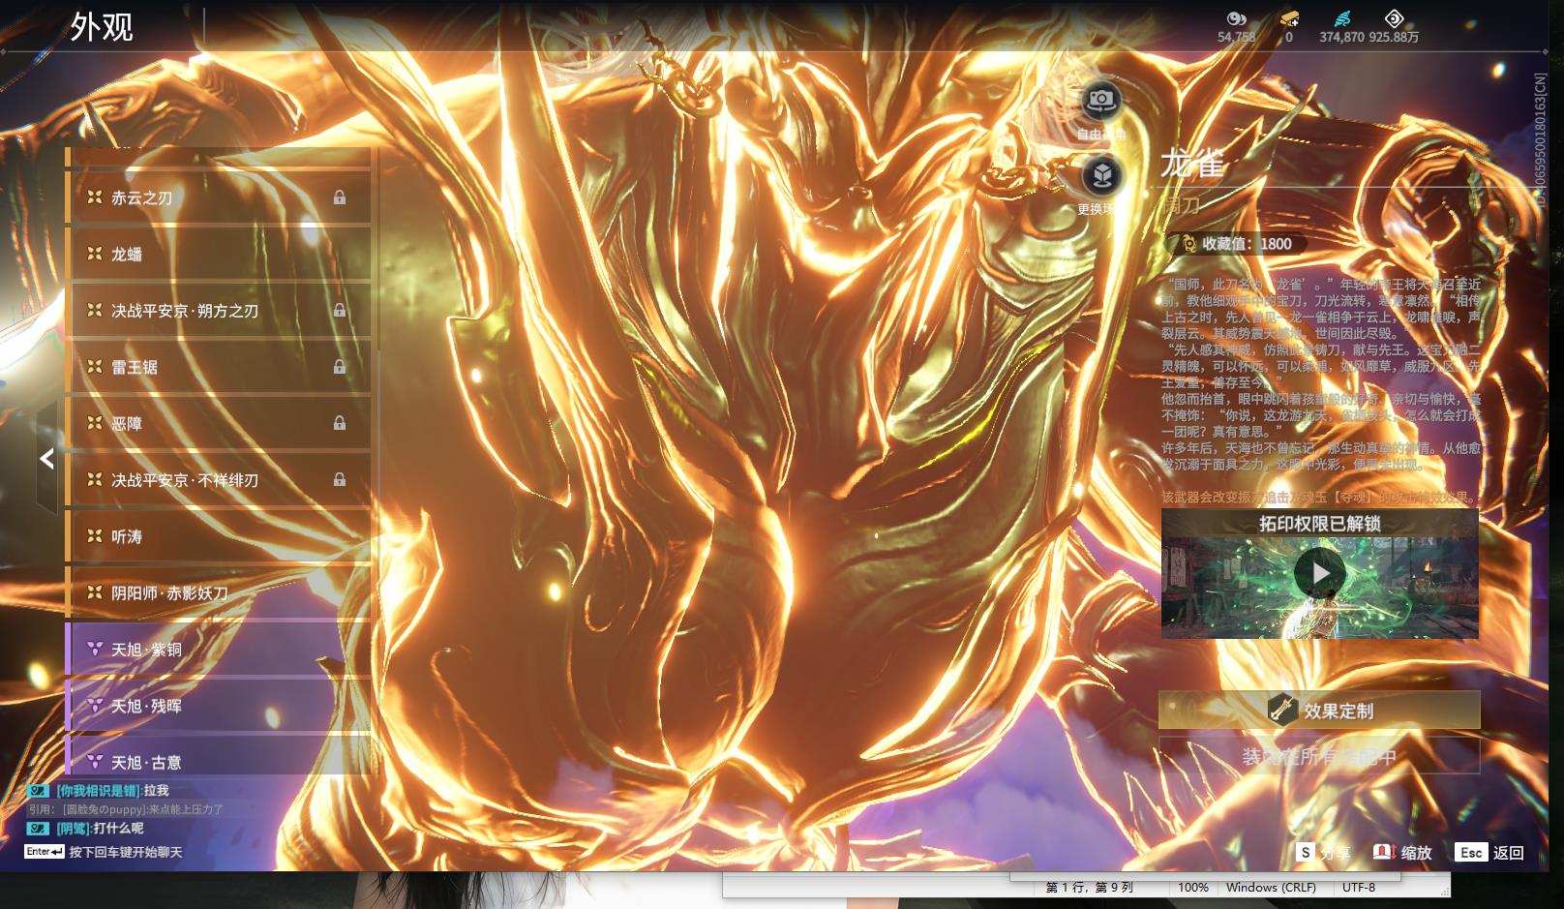Play the 拓印权限已解锁 preview video
Image resolution: width=1564 pixels, height=909 pixels.
coord(1320,573)
